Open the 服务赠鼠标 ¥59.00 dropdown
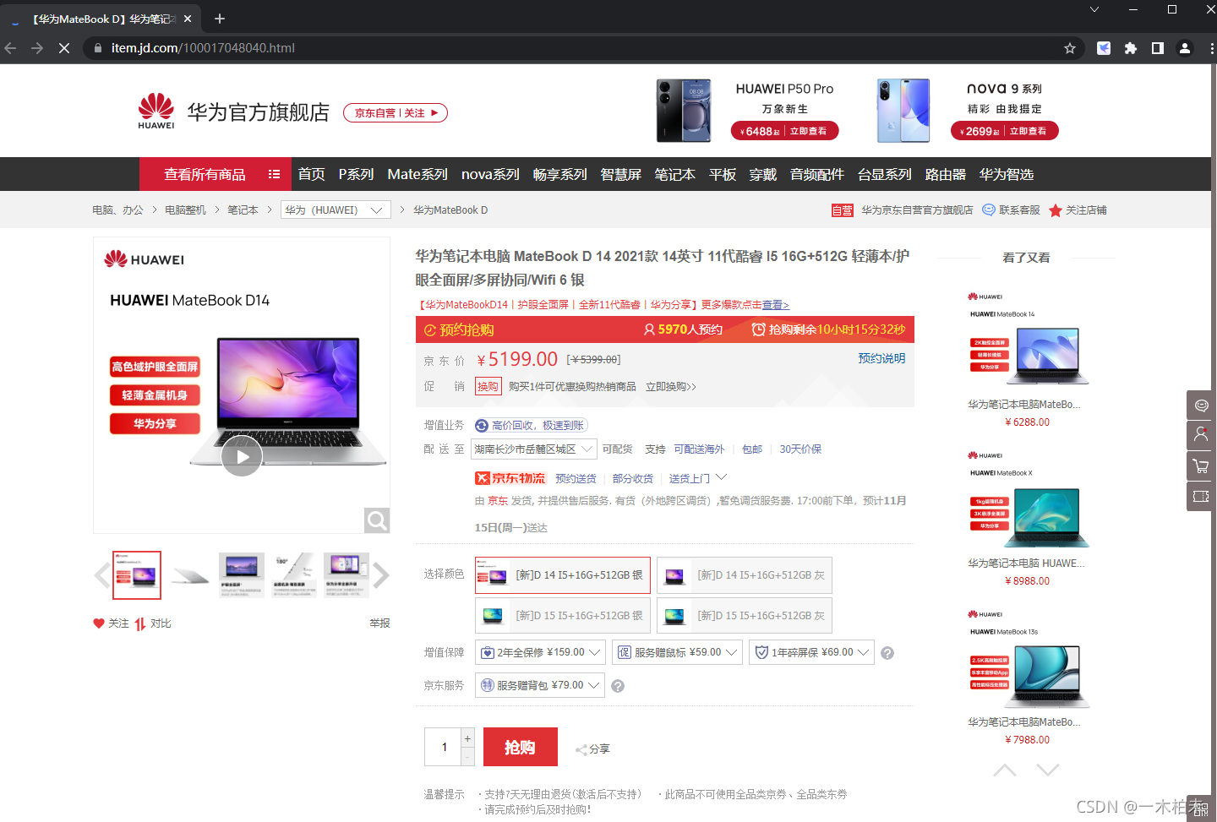 point(678,652)
